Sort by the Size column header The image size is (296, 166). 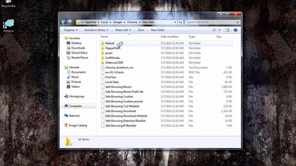tap(219, 37)
